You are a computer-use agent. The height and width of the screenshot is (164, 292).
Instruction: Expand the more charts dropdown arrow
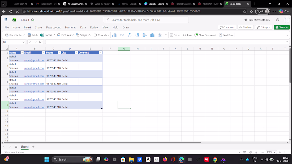(166, 35)
